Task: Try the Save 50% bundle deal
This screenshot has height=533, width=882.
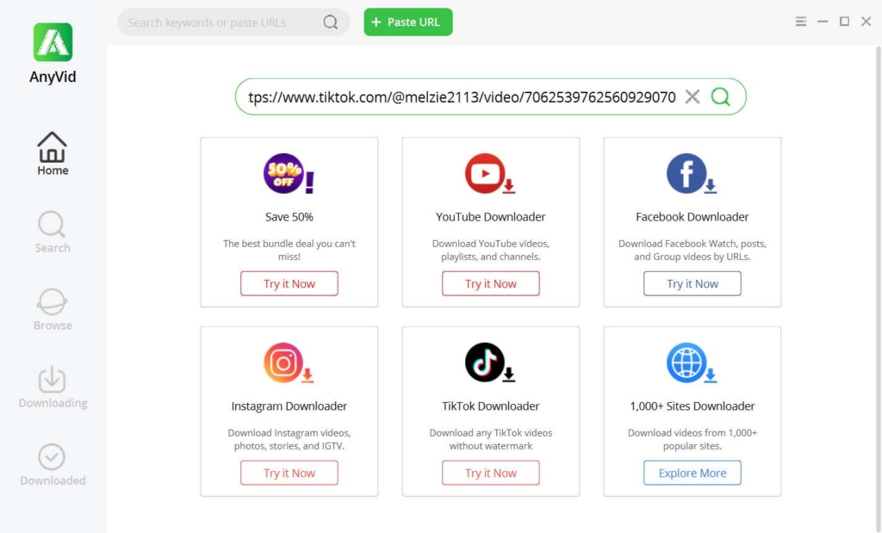Action: point(289,283)
